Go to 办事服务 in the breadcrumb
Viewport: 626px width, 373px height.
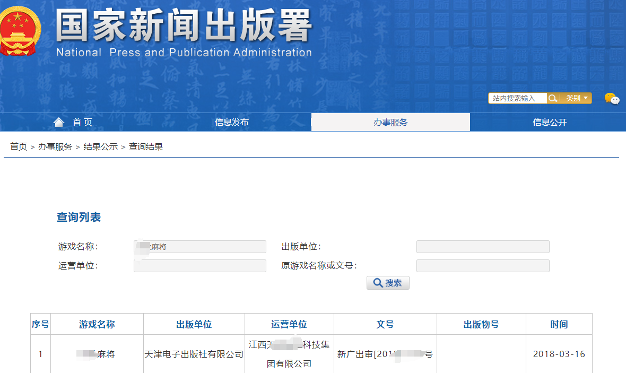pos(55,147)
